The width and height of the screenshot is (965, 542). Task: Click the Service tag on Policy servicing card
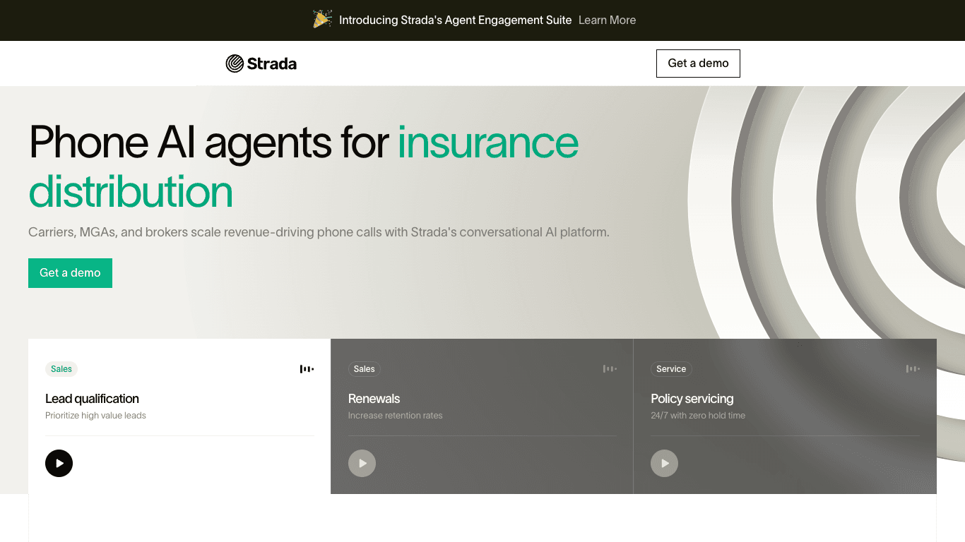[x=671, y=369]
